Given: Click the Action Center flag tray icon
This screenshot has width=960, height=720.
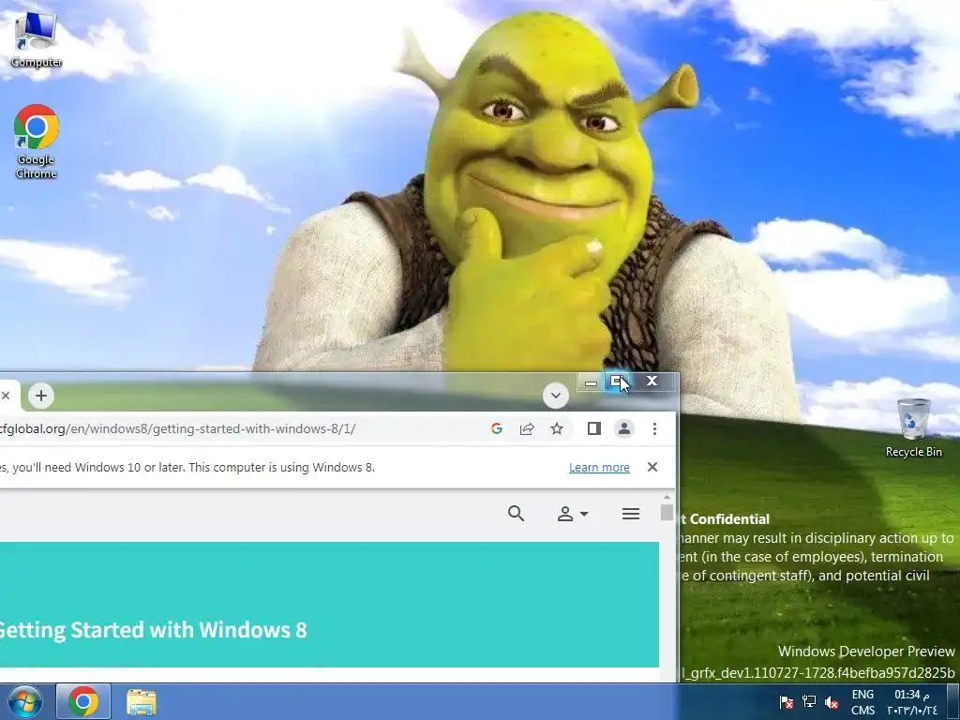Looking at the screenshot, I should coord(787,701).
